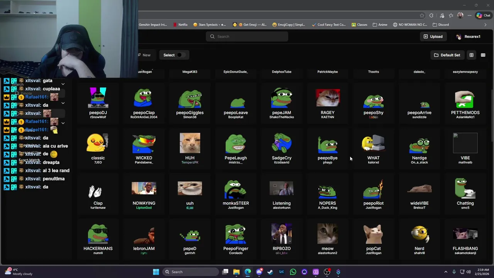
Task: Open the RAGEY cat emote
Action: coord(328,98)
